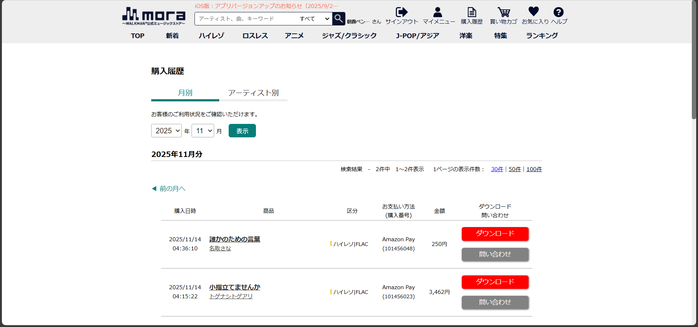The image size is (698, 327).
Task: Select the 月別 tab
Action: 185,93
